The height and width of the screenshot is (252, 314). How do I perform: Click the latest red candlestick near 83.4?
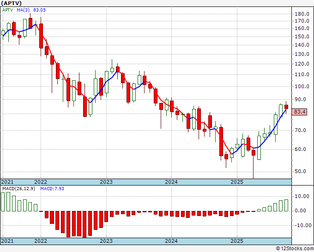(286, 107)
